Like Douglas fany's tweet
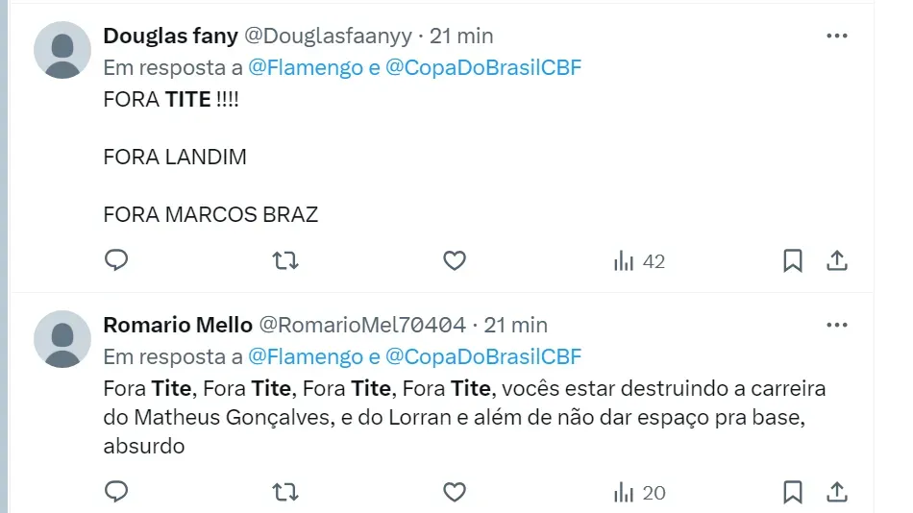 [x=455, y=260]
